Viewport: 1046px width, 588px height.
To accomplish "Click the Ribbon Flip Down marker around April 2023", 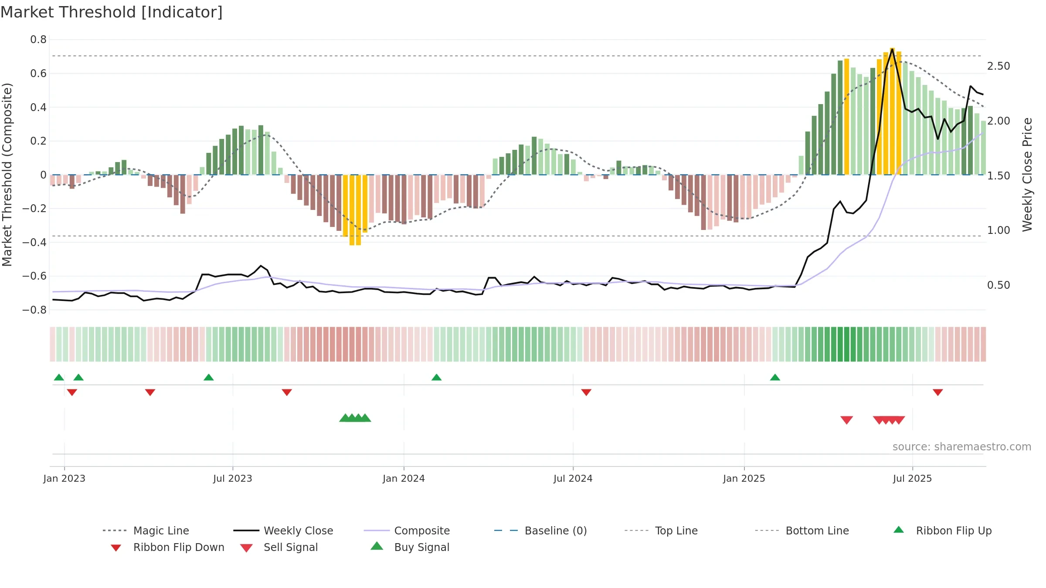I will (150, 392).
